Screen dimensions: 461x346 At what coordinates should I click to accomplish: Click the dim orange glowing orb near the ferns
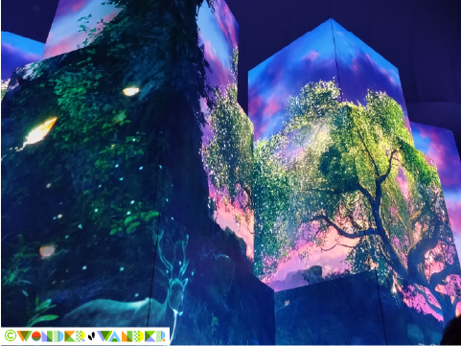47,251
